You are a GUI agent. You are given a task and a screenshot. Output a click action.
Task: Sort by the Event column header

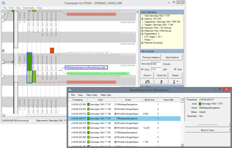[128, 100]
